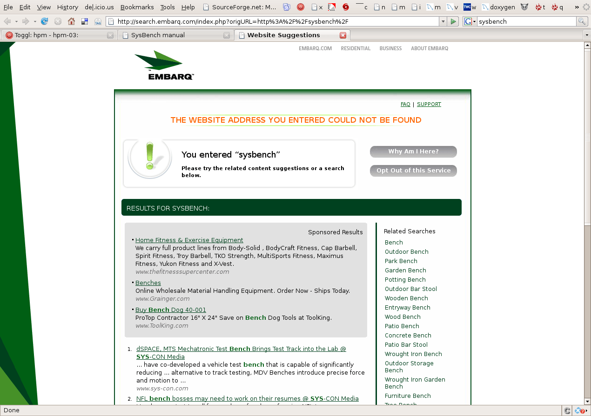Viewport: 591px width, 416px height.
Task: Reload the current page
Action: pos(45,21)
